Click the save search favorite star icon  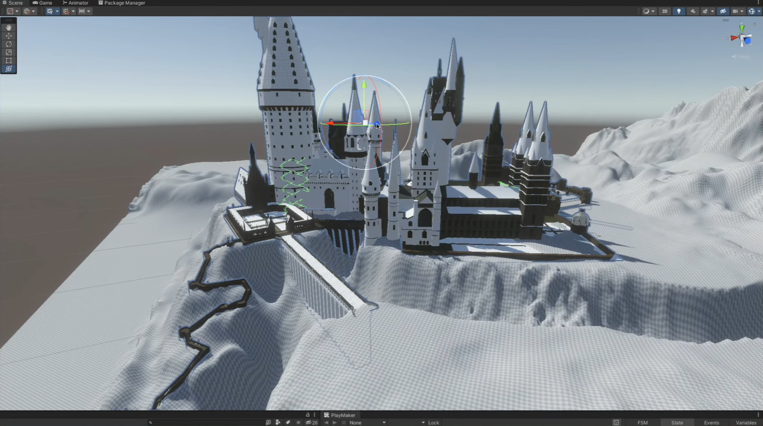(298, 423)
